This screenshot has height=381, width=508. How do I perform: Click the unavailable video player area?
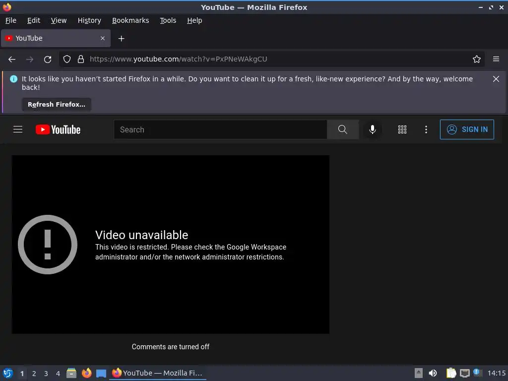click(x=171, y=245)
